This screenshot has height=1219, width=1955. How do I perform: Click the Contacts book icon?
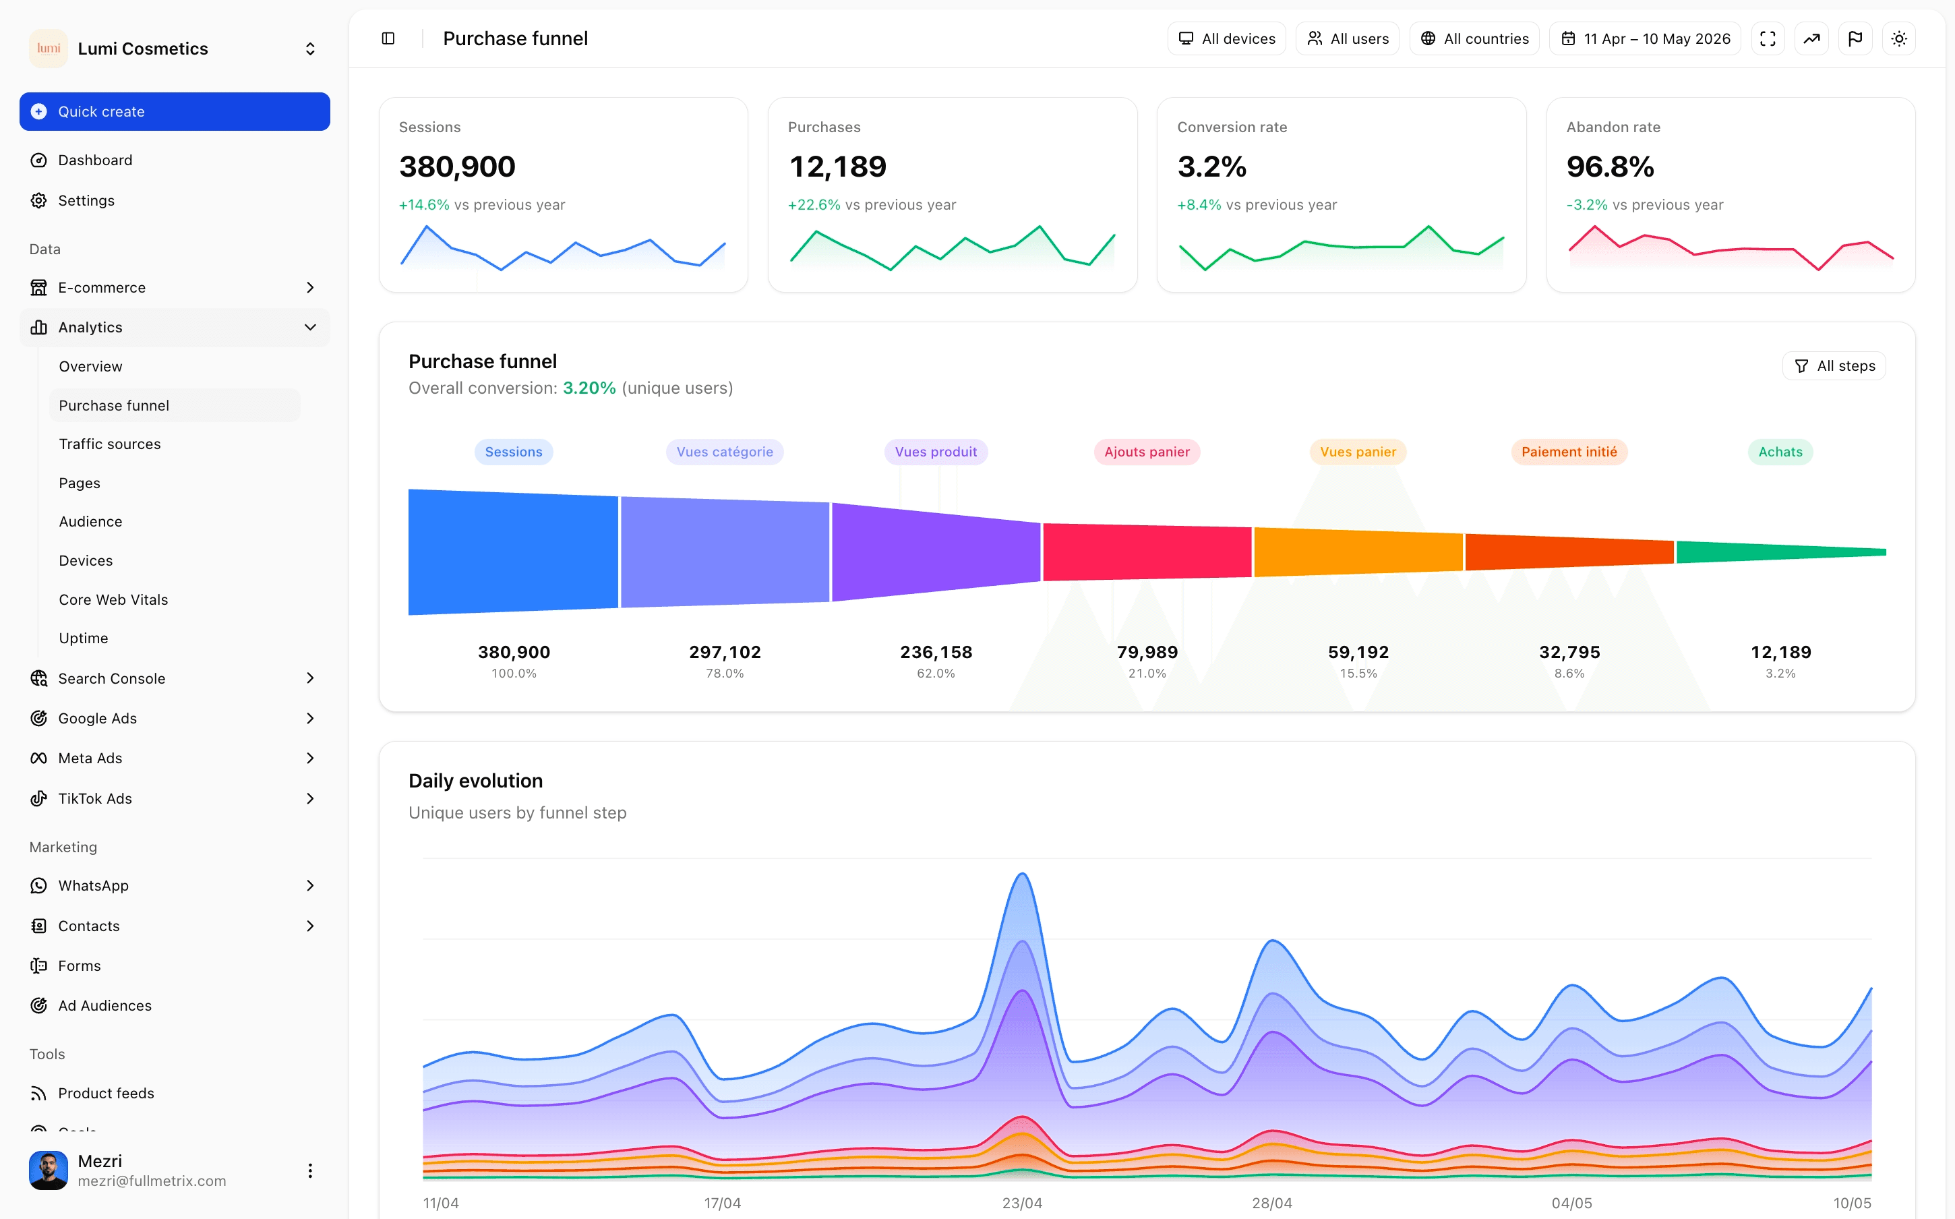(x=38, y=926)
